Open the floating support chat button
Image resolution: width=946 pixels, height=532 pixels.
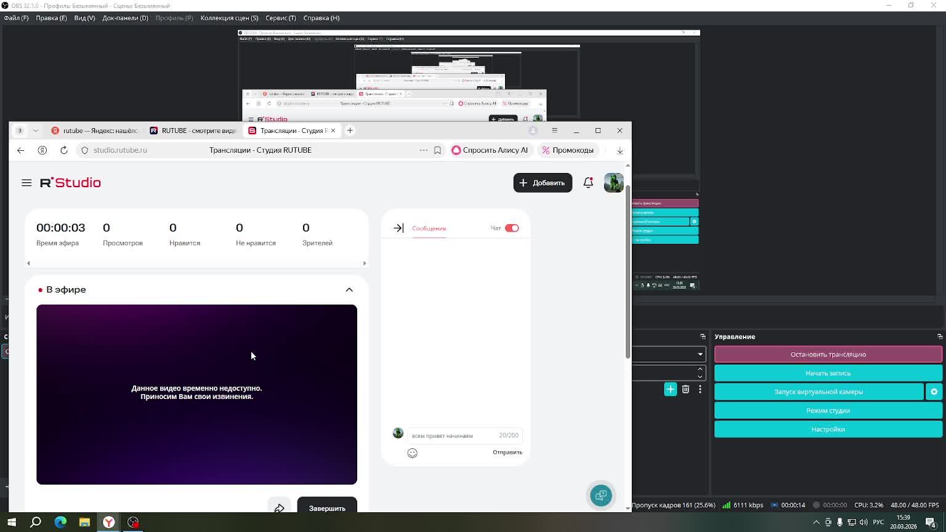point(600,495)
